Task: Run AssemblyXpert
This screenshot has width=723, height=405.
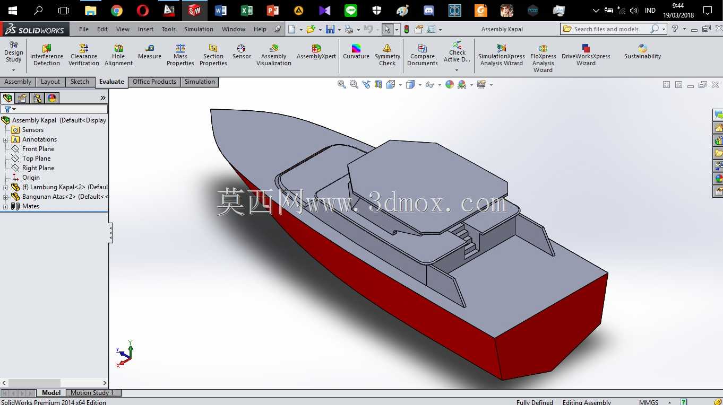Action: (316, 52)
